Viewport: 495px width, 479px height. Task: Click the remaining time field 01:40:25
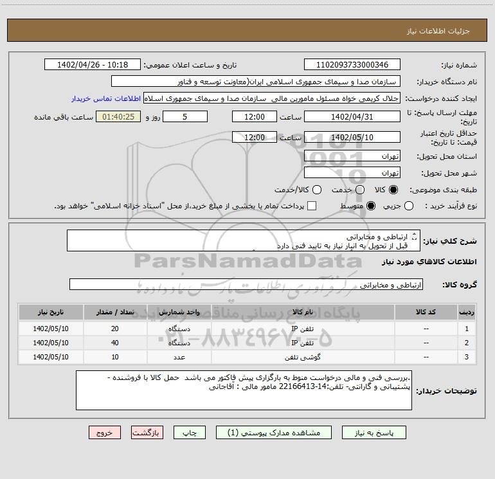coord(118,117)
